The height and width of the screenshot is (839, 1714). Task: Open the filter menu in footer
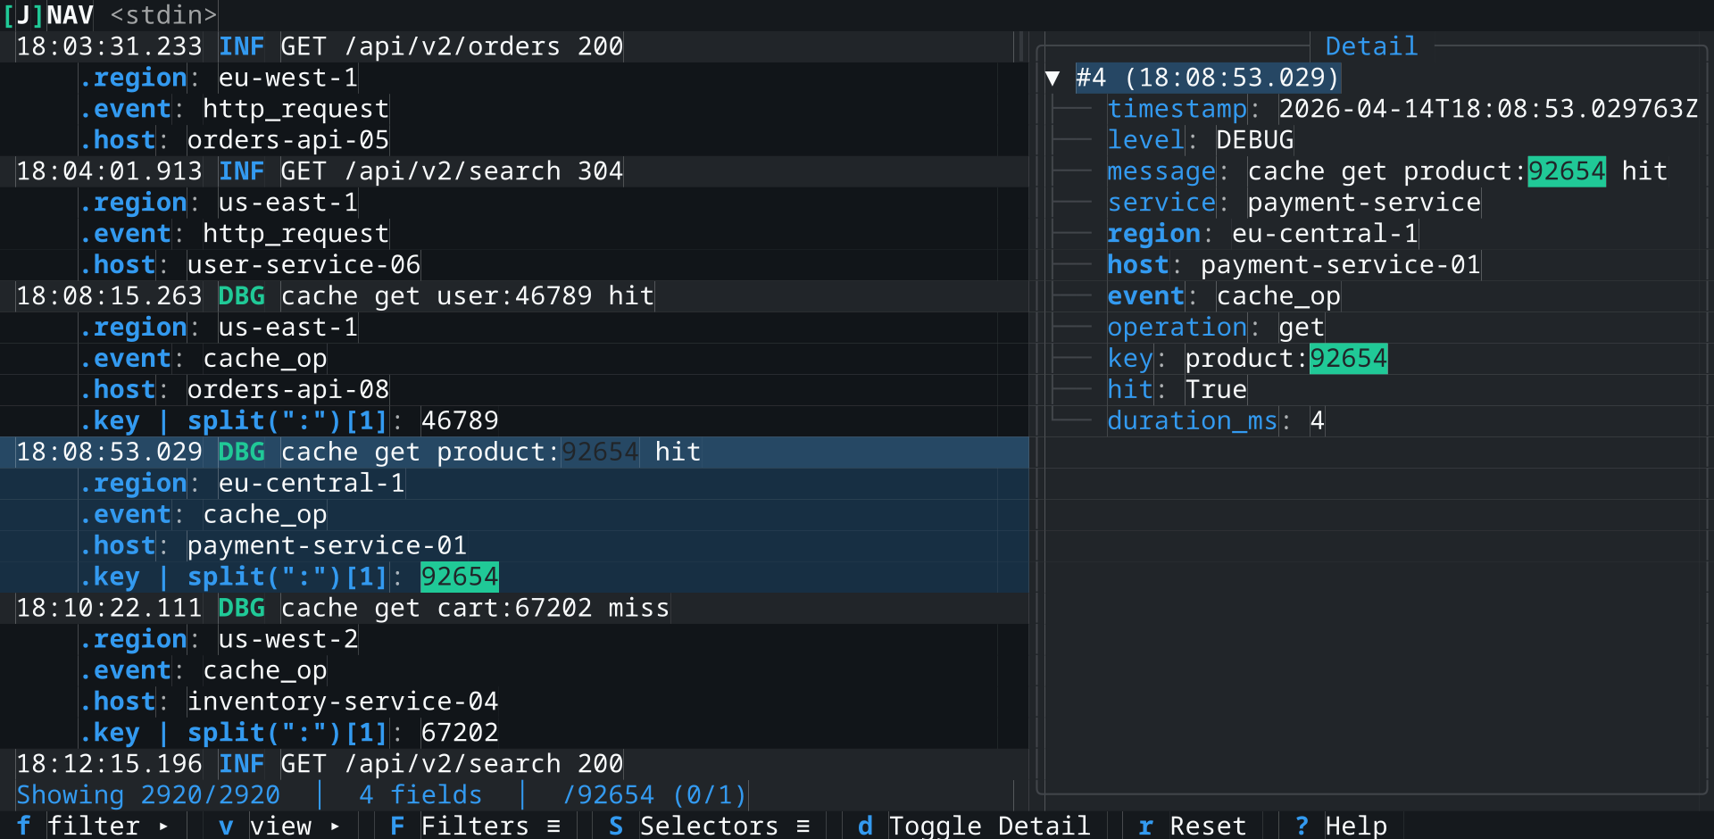(93, 826)
